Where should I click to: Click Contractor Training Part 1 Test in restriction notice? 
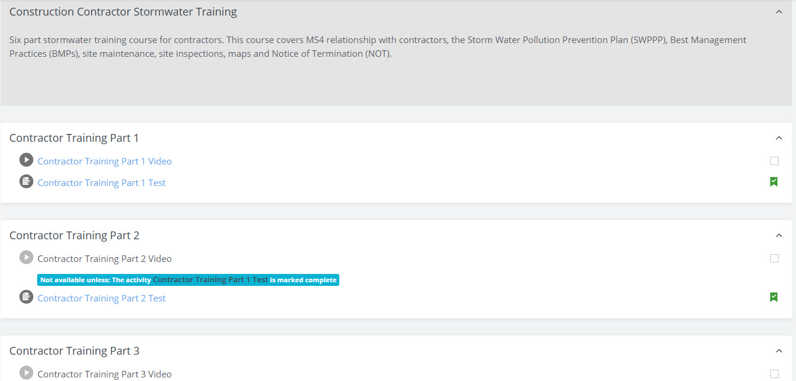pyautogui.click(x=210, y=280)
